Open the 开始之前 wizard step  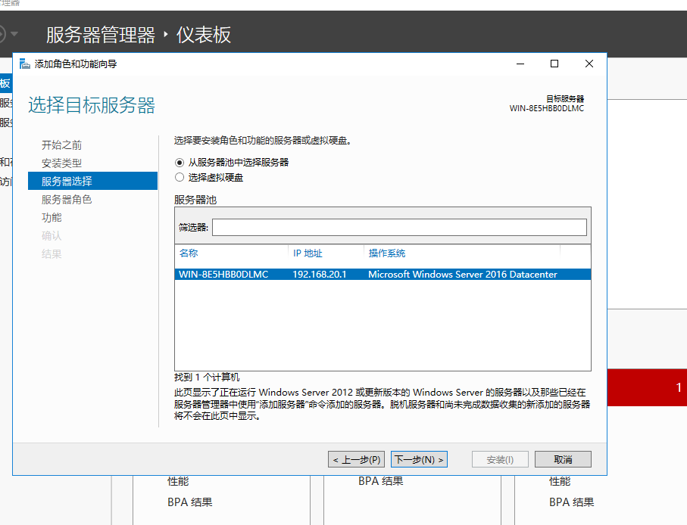(x=62, y=144)
